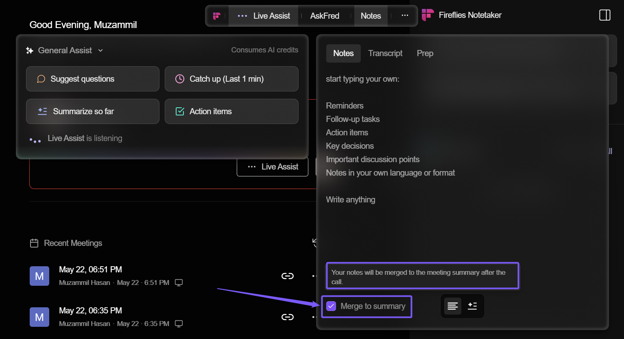Open the Prep tab
This screenshot has height=339, width=624.
[x=425, y=53]
